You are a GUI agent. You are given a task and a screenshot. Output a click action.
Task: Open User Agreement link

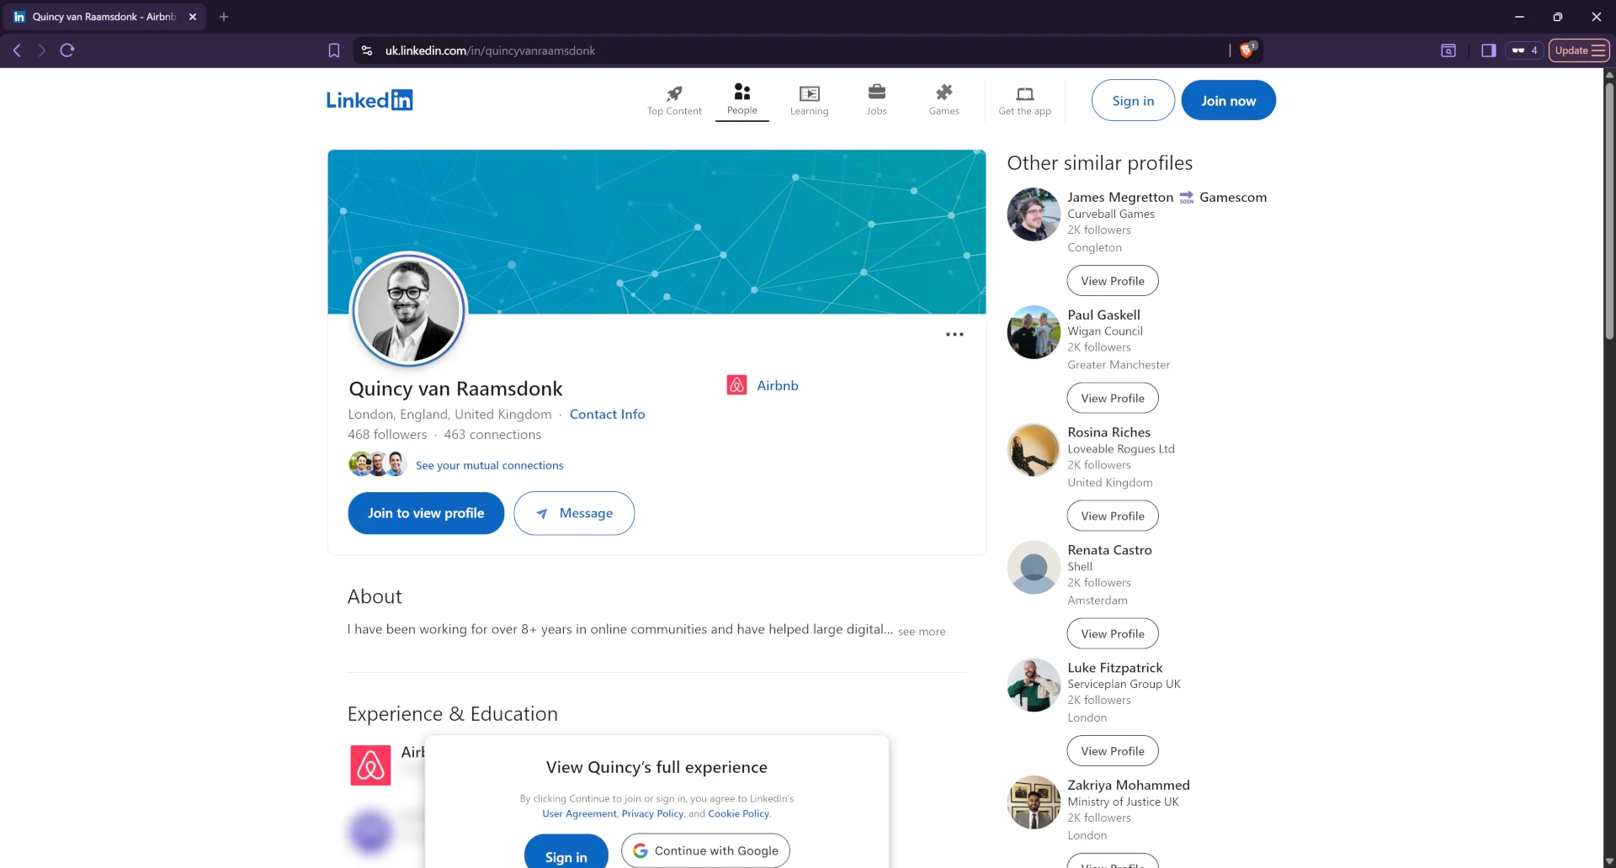[x=579, y=813]
